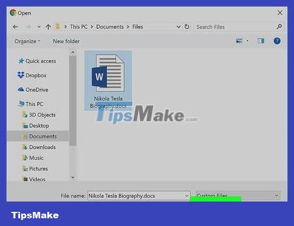Focus the Search Files box
294x226 pixels.
point(234,27)
